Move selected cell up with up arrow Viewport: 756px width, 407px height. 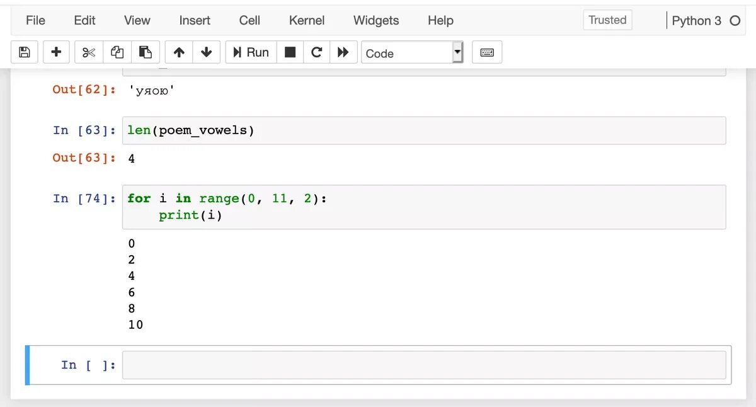179,52
